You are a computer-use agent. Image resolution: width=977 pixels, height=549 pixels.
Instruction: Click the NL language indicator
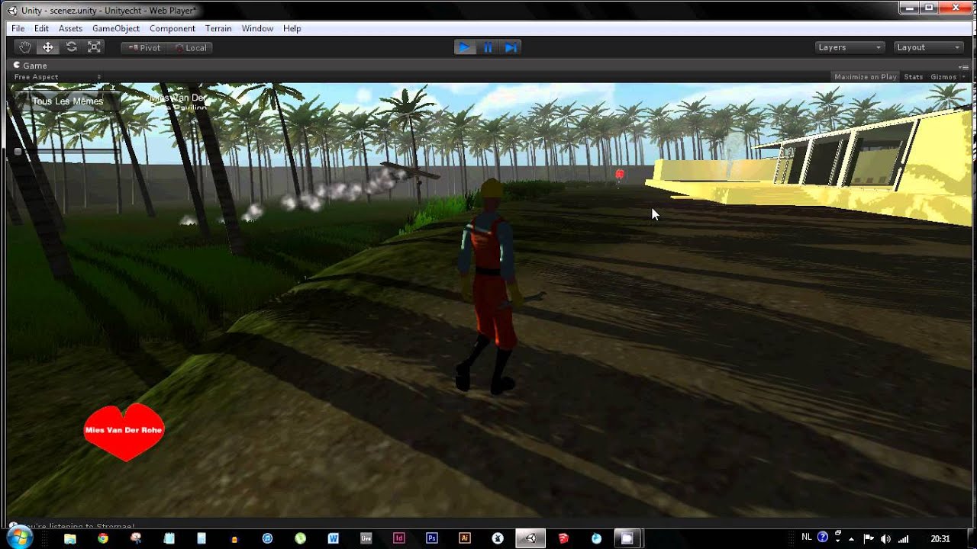(807, 538)
